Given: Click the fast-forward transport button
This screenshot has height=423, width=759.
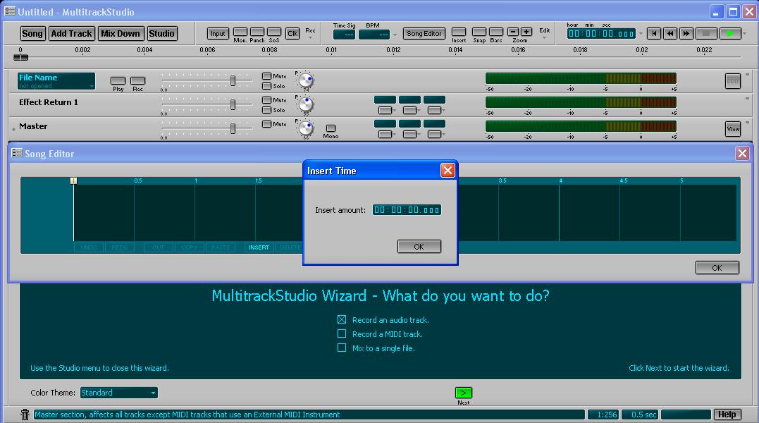Looking at the screenshot, I should click(x=686, y=33).
